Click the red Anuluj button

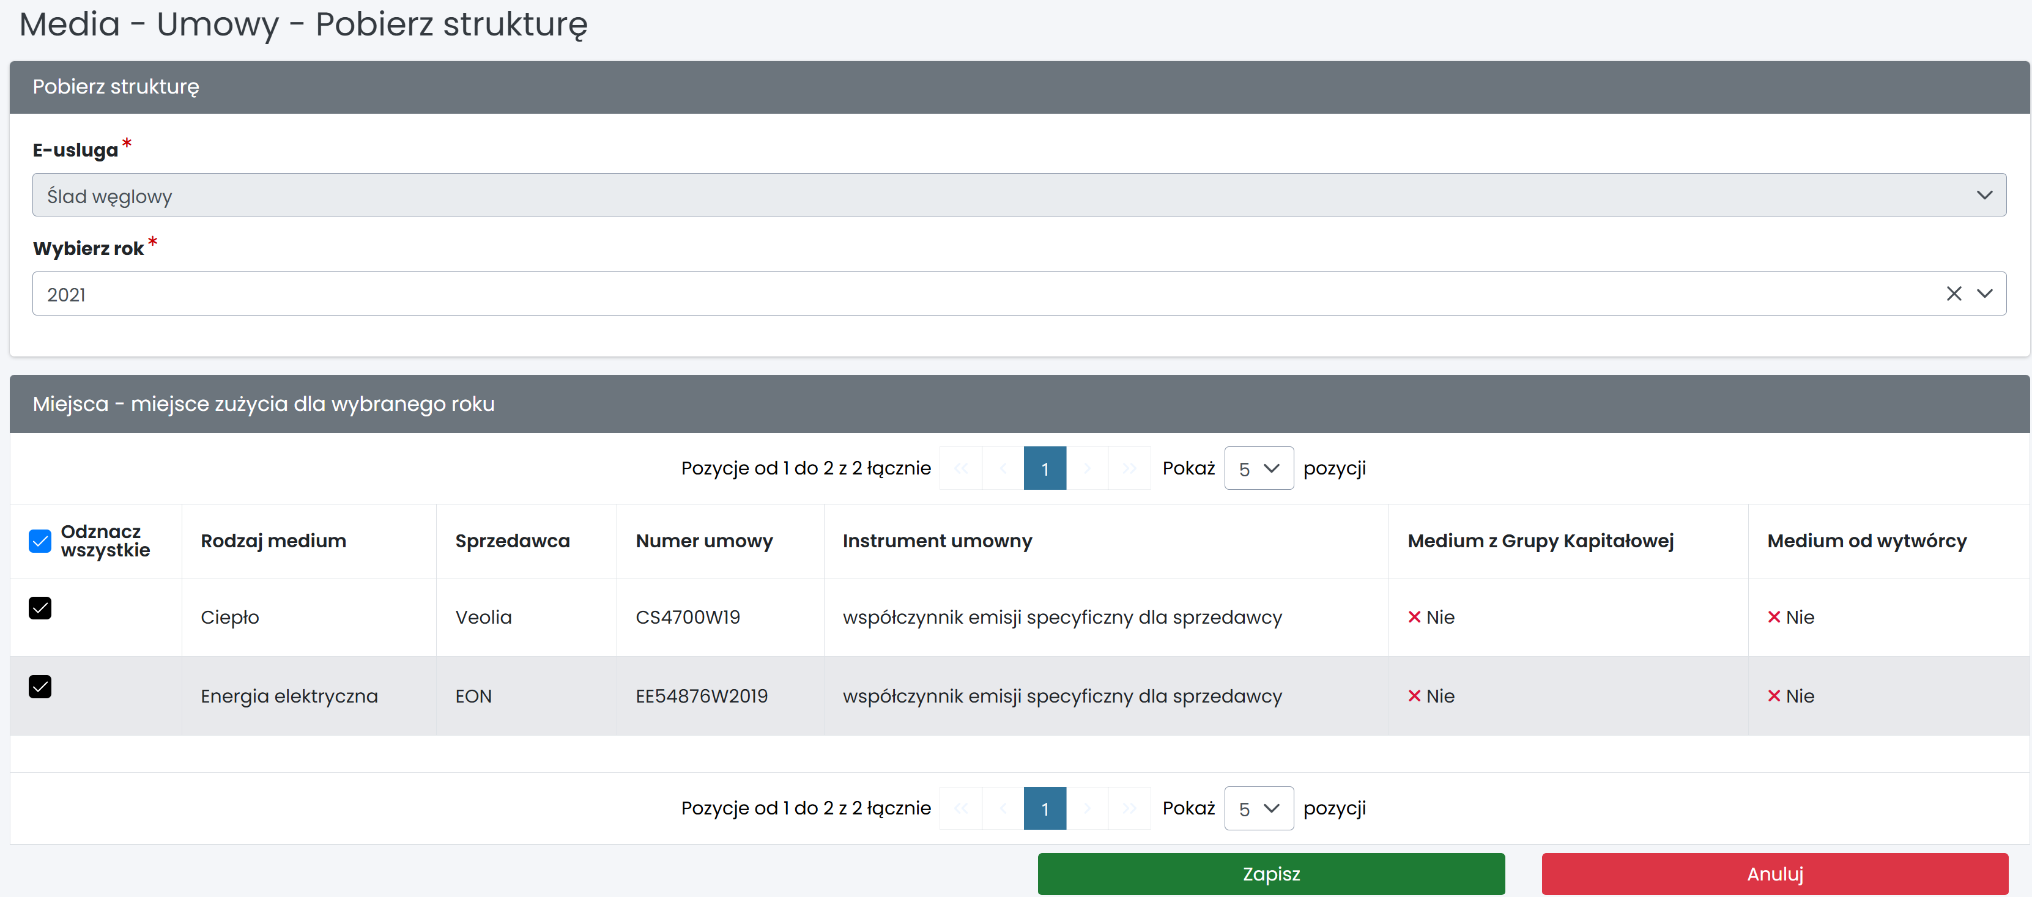click(x=1774, y=873)
